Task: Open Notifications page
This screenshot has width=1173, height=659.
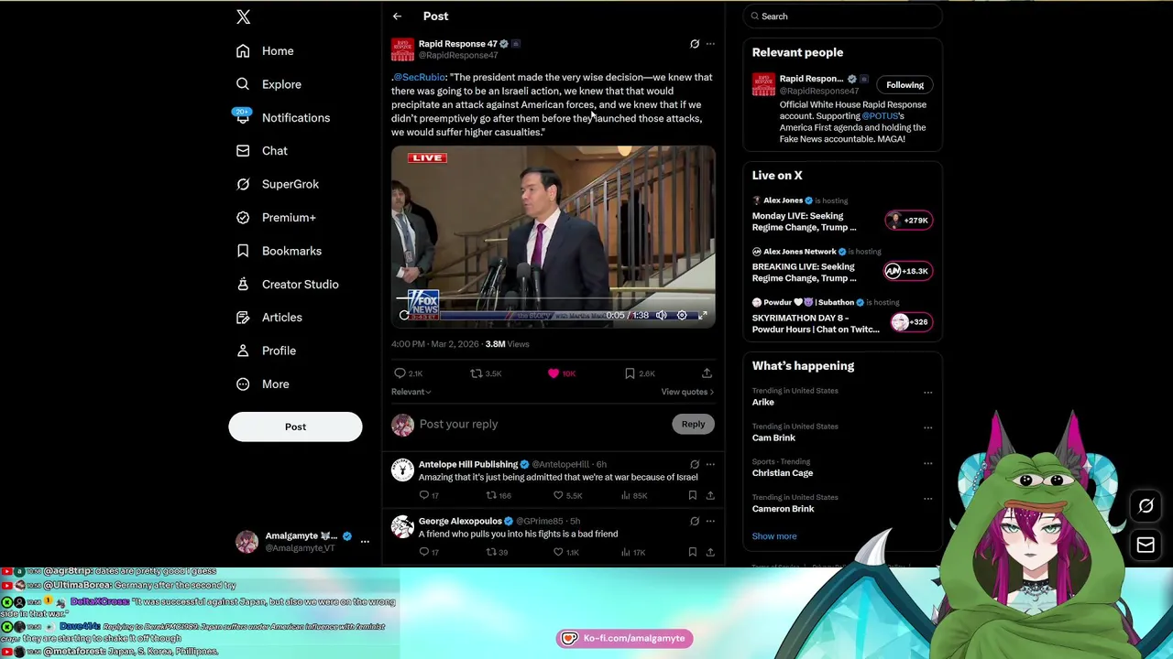Action: pos(282,118)
